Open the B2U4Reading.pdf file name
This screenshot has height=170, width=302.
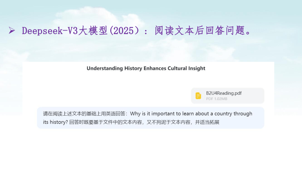[224, 93]
